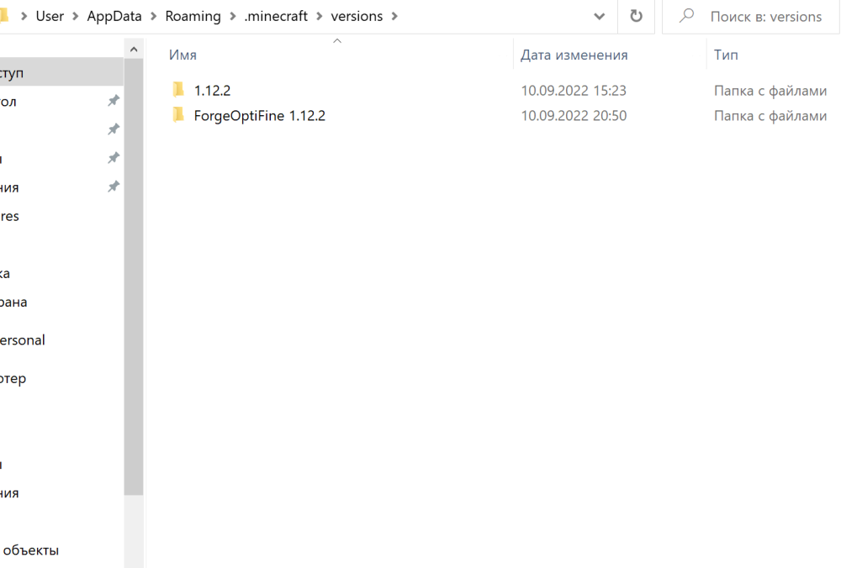
Task: Click type cell of 1.12.2 row
Action: 770,91
